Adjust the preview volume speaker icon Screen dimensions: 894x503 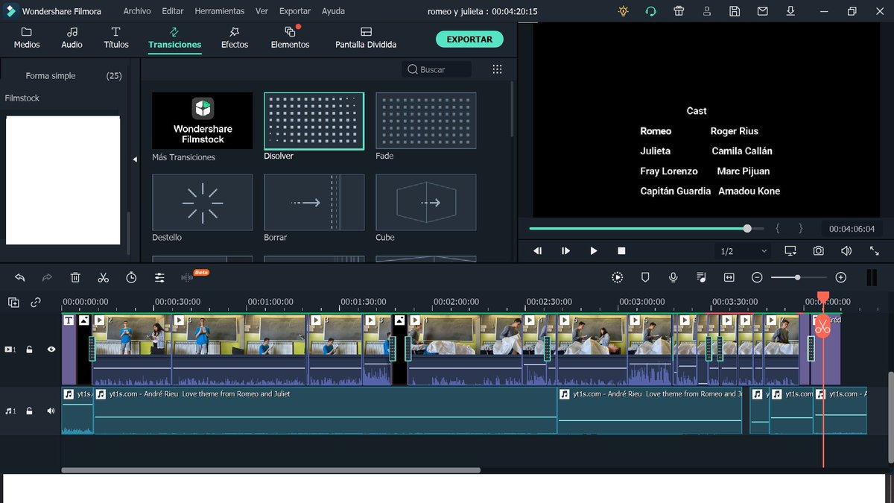pos(846,251)
